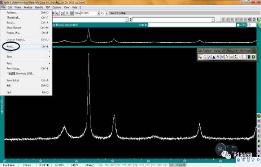
Task: Open the green help icon in Edit Toolbar
Action: tap(253, 57)
